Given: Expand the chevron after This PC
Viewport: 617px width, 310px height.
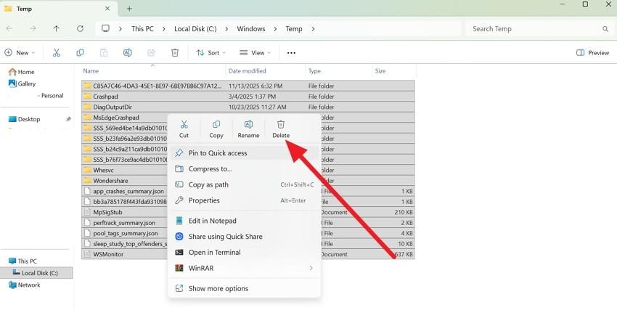Looking at the screenshot, I should [x=164, y=29].
